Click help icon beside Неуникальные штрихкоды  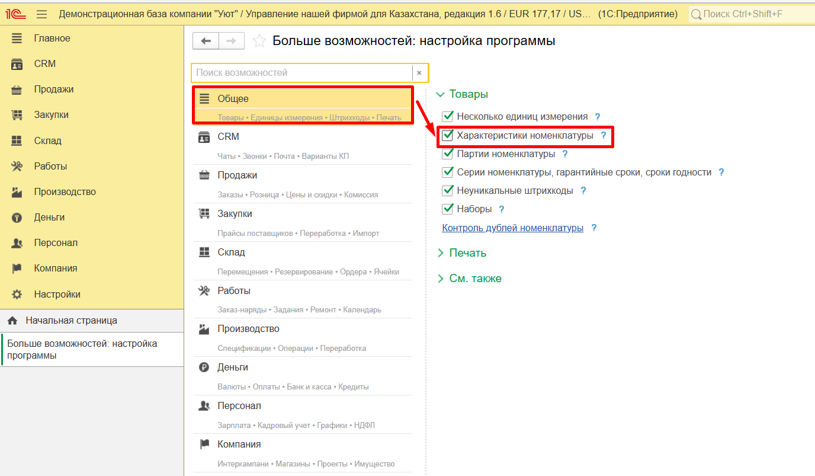583,191
